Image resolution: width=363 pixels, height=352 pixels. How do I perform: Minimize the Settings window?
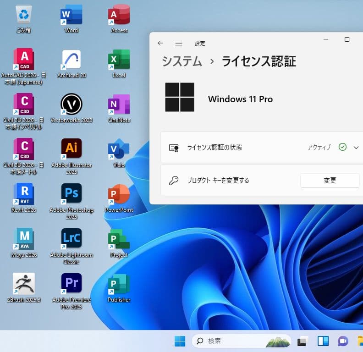[x=326, y=39]
